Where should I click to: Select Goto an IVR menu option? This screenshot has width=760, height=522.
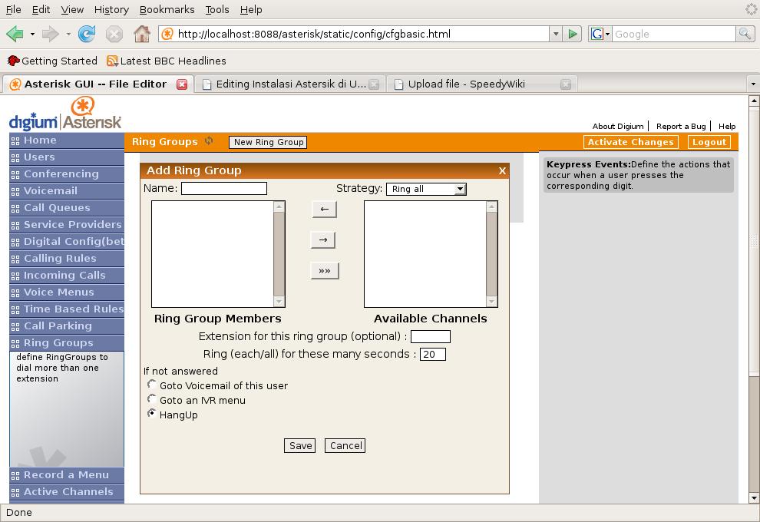pyautogui.click(x=152, y=399)
